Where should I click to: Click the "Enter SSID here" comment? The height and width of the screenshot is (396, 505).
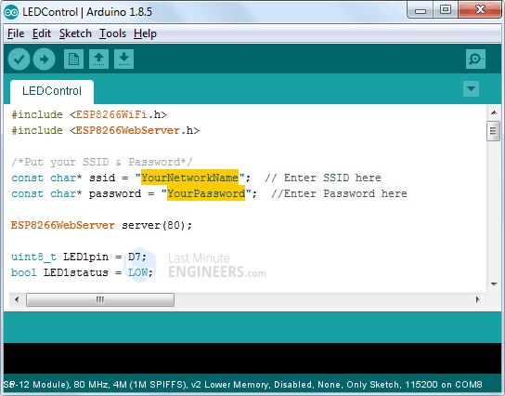(x=323, y=178)
